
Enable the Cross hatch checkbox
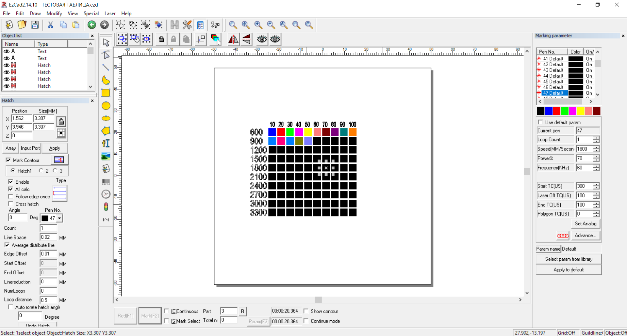pyautogui.click(x=11, y=204)
